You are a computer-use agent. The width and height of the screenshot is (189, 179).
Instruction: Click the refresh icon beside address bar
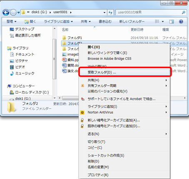point(110,12)
